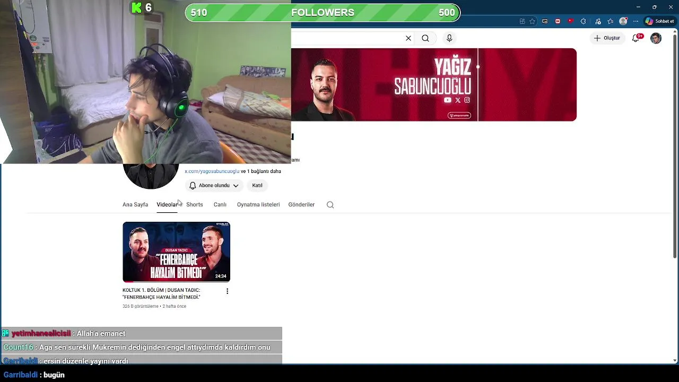Minimize the browser window

point(638,7)
